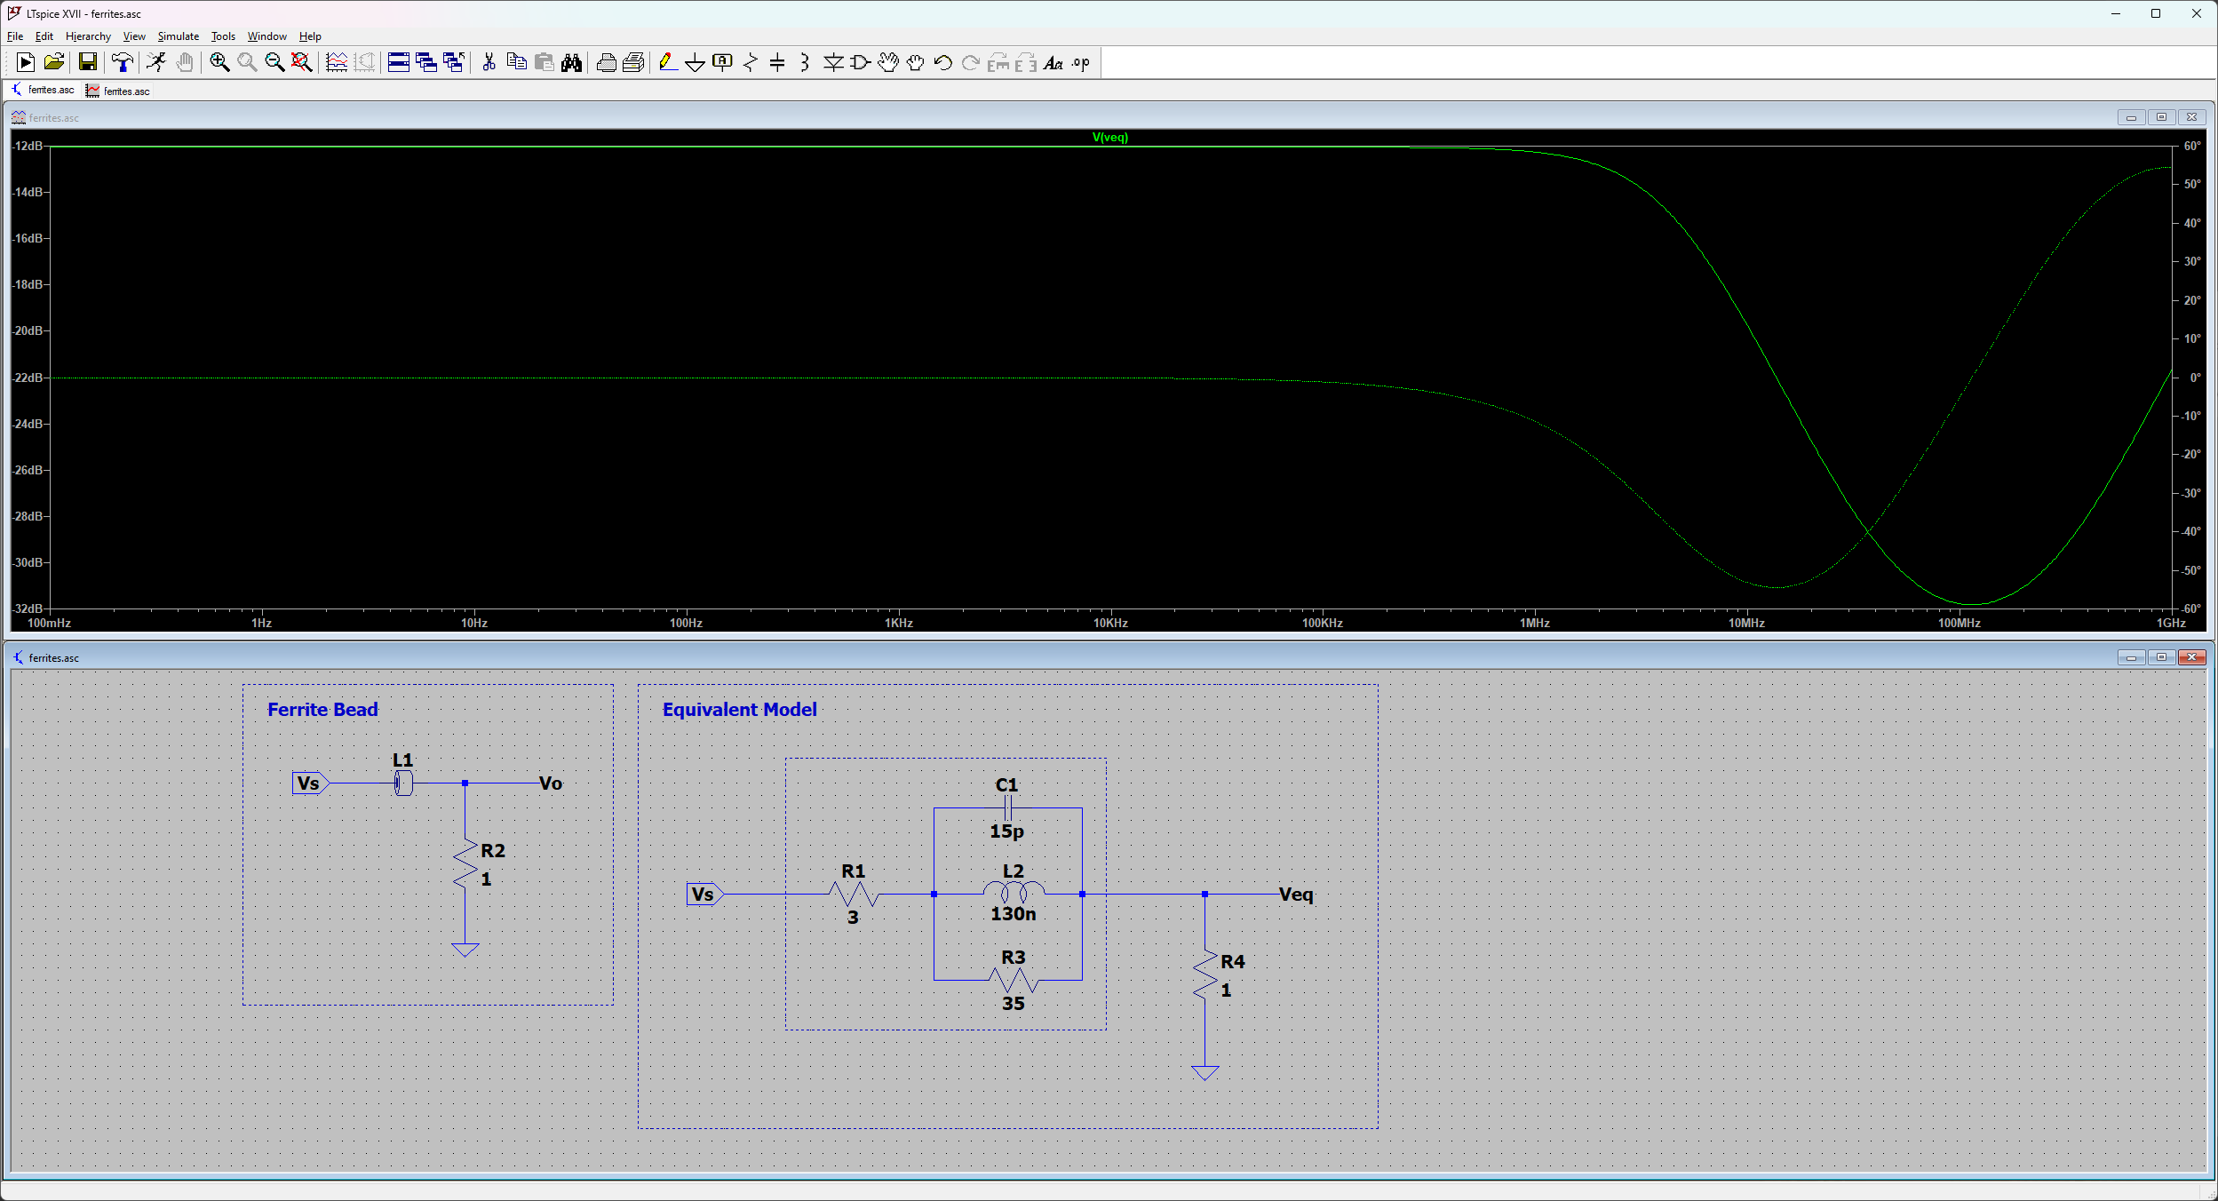Click the Print icon
This screenshot has width=2218, height=1201.
click(x=633, y=62)
